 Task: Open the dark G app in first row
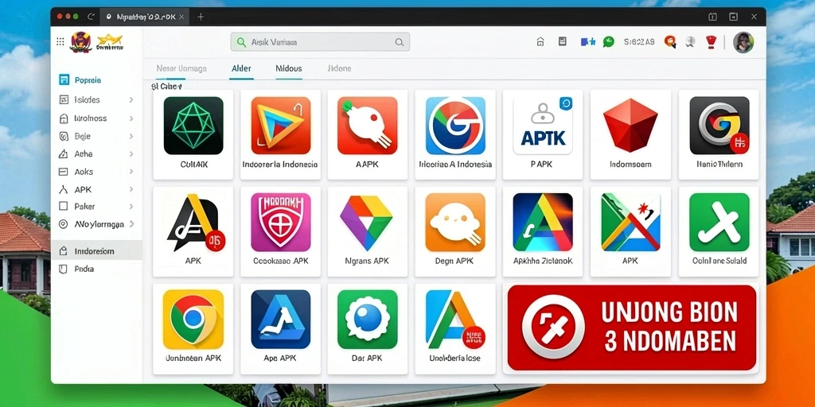(x=719, y=126)
